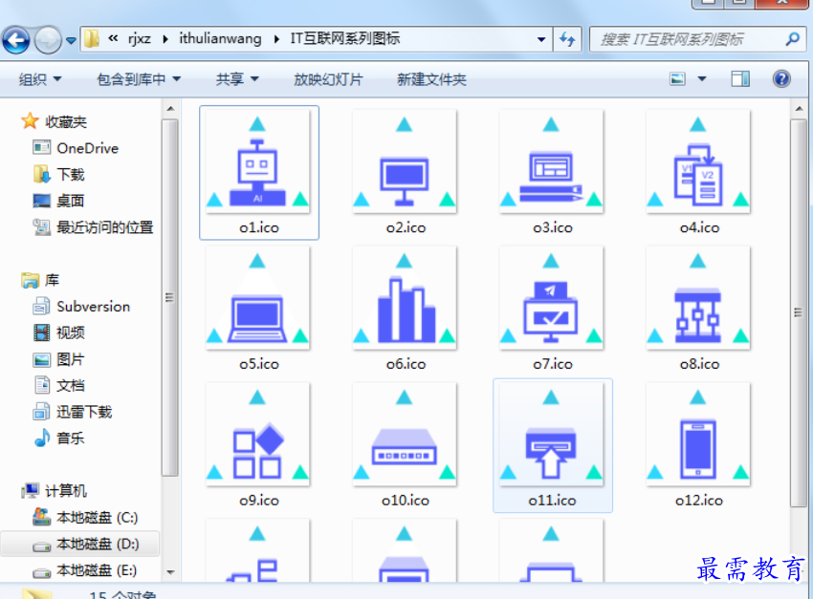Select the o9.ico squares and diamond thumbnail
Screen dimensions: 813x599
257,435
